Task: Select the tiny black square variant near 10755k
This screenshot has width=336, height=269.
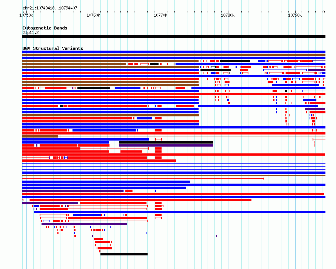Action: coord(62,106)
